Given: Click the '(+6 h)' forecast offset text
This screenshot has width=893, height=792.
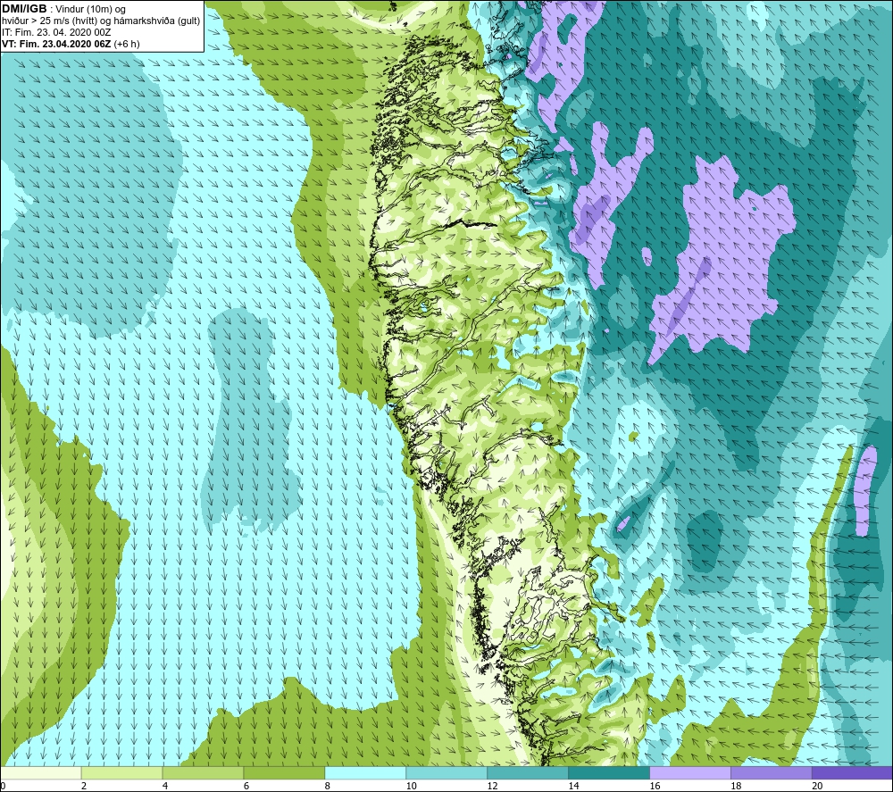Looking at the screenshot, I should click(x=127, y=44).
